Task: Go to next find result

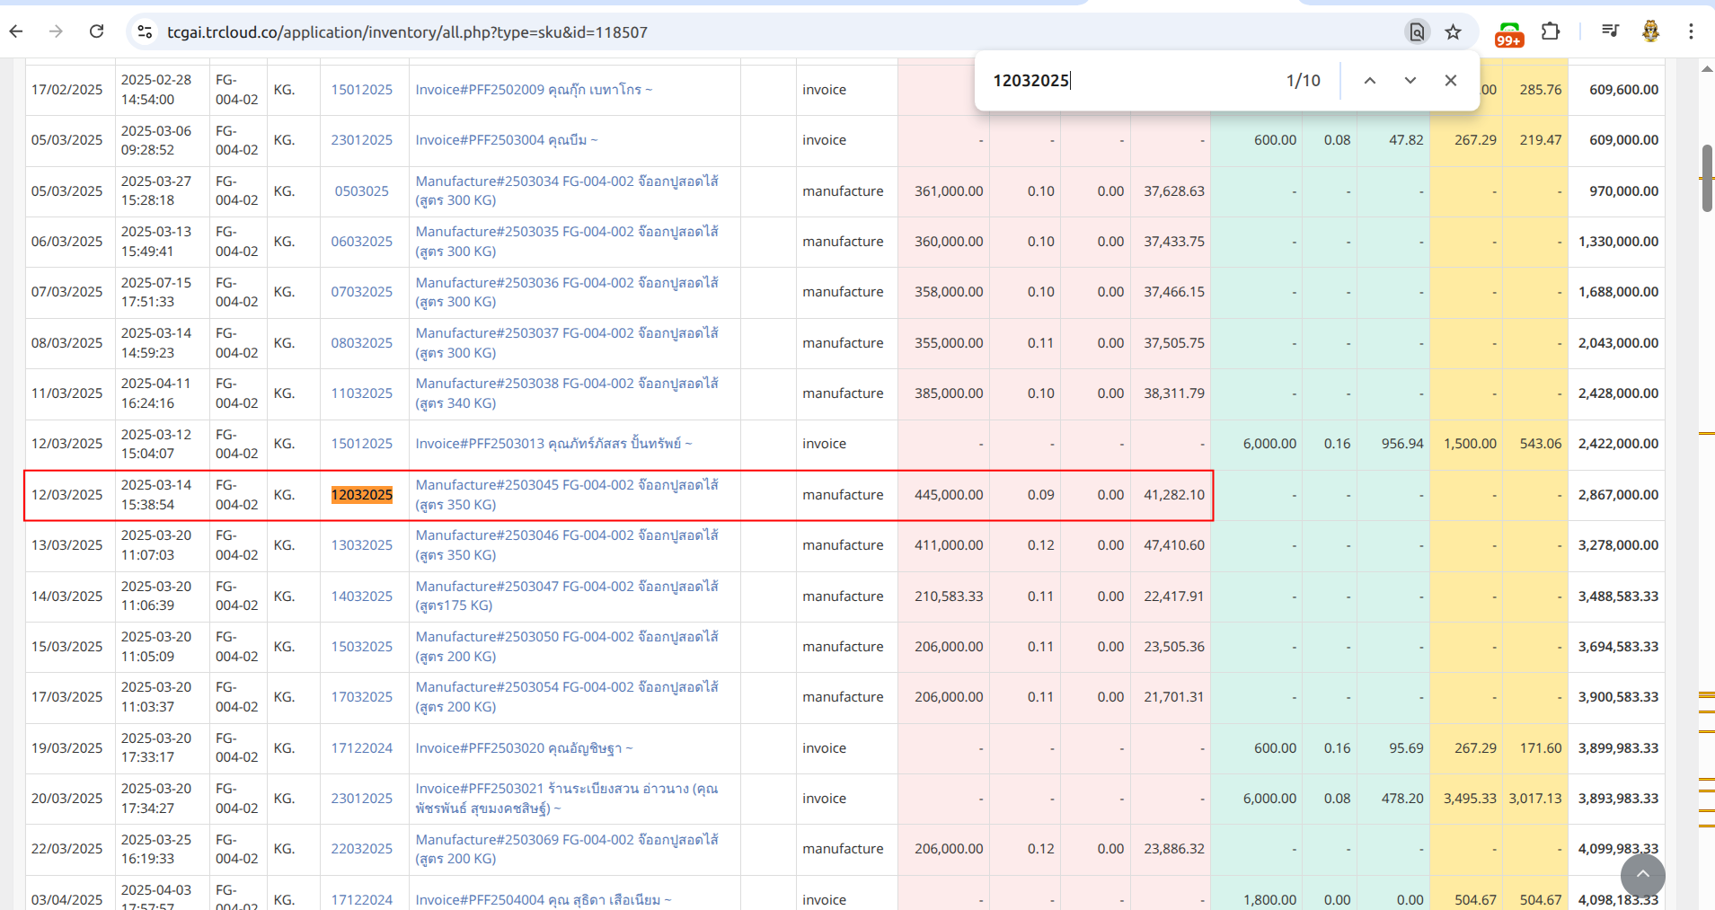Action: point(1410,81)
